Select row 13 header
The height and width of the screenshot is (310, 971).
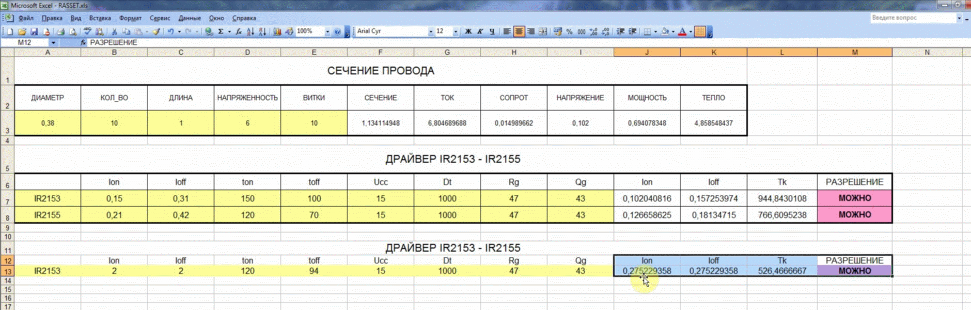7,271
